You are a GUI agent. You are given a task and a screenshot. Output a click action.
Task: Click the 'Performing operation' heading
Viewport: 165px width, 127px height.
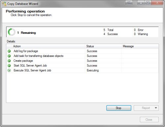[x=25, y=11]
